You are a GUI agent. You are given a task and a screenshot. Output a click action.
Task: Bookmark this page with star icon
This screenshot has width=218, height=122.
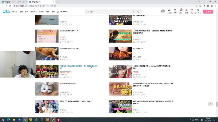point(200,6)
